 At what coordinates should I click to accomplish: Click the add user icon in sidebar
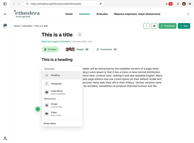coord(5,138)
